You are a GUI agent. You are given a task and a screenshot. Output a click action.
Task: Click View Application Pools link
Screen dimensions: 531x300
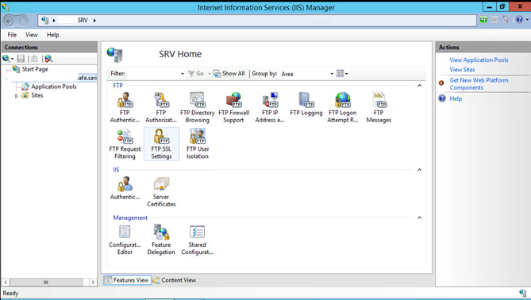tap(479, 60)
